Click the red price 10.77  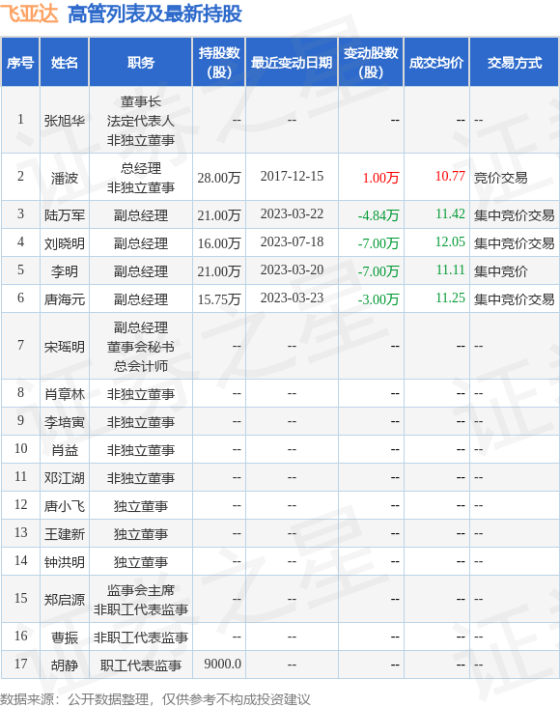[x=450, y=176]
